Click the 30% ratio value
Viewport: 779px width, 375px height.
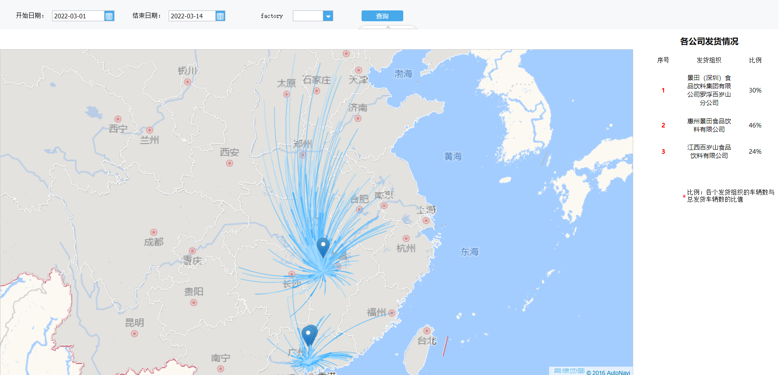[x=755, y=90]
